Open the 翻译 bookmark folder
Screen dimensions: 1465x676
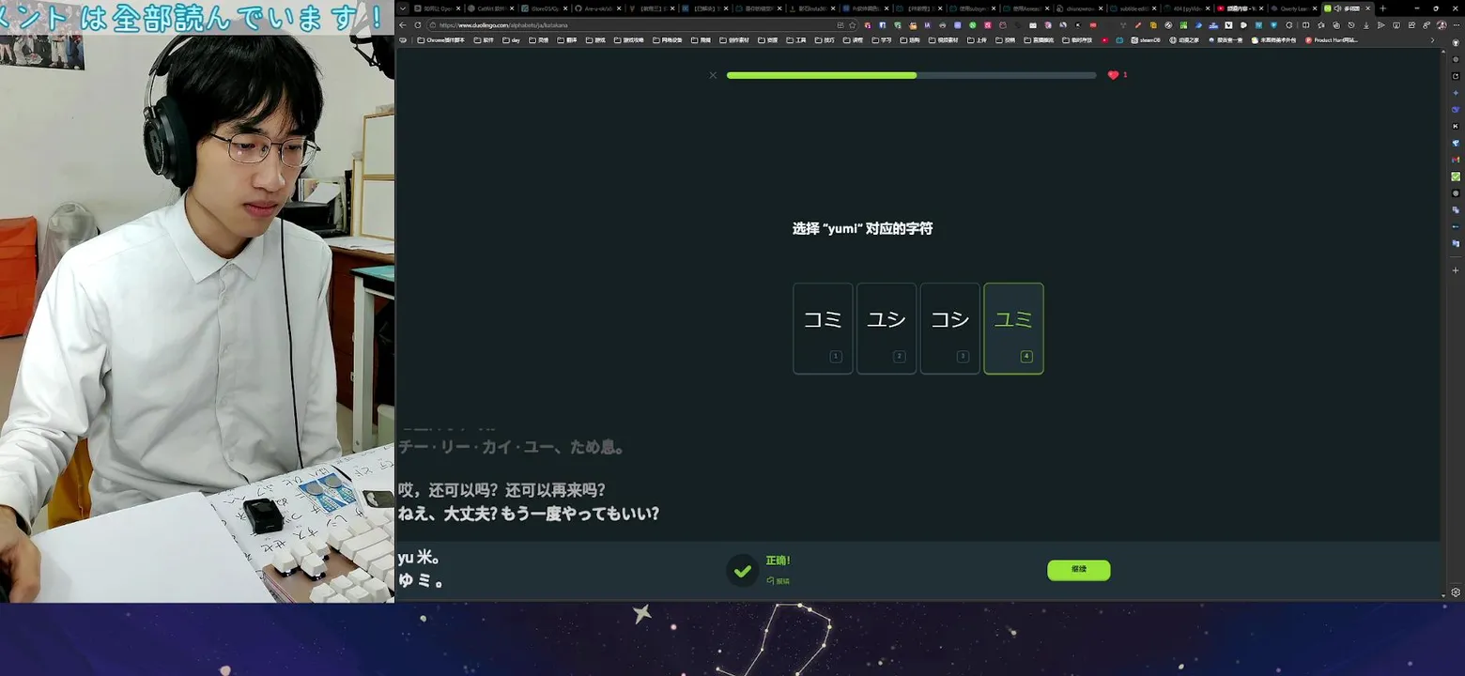(566, 40)
